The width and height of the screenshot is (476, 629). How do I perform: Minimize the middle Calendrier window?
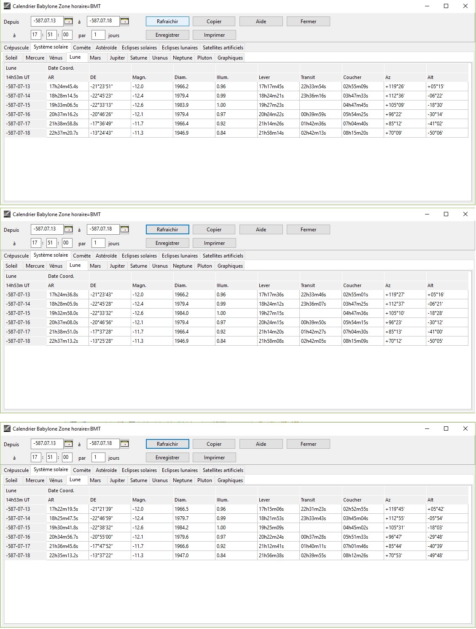click(427, 214)
